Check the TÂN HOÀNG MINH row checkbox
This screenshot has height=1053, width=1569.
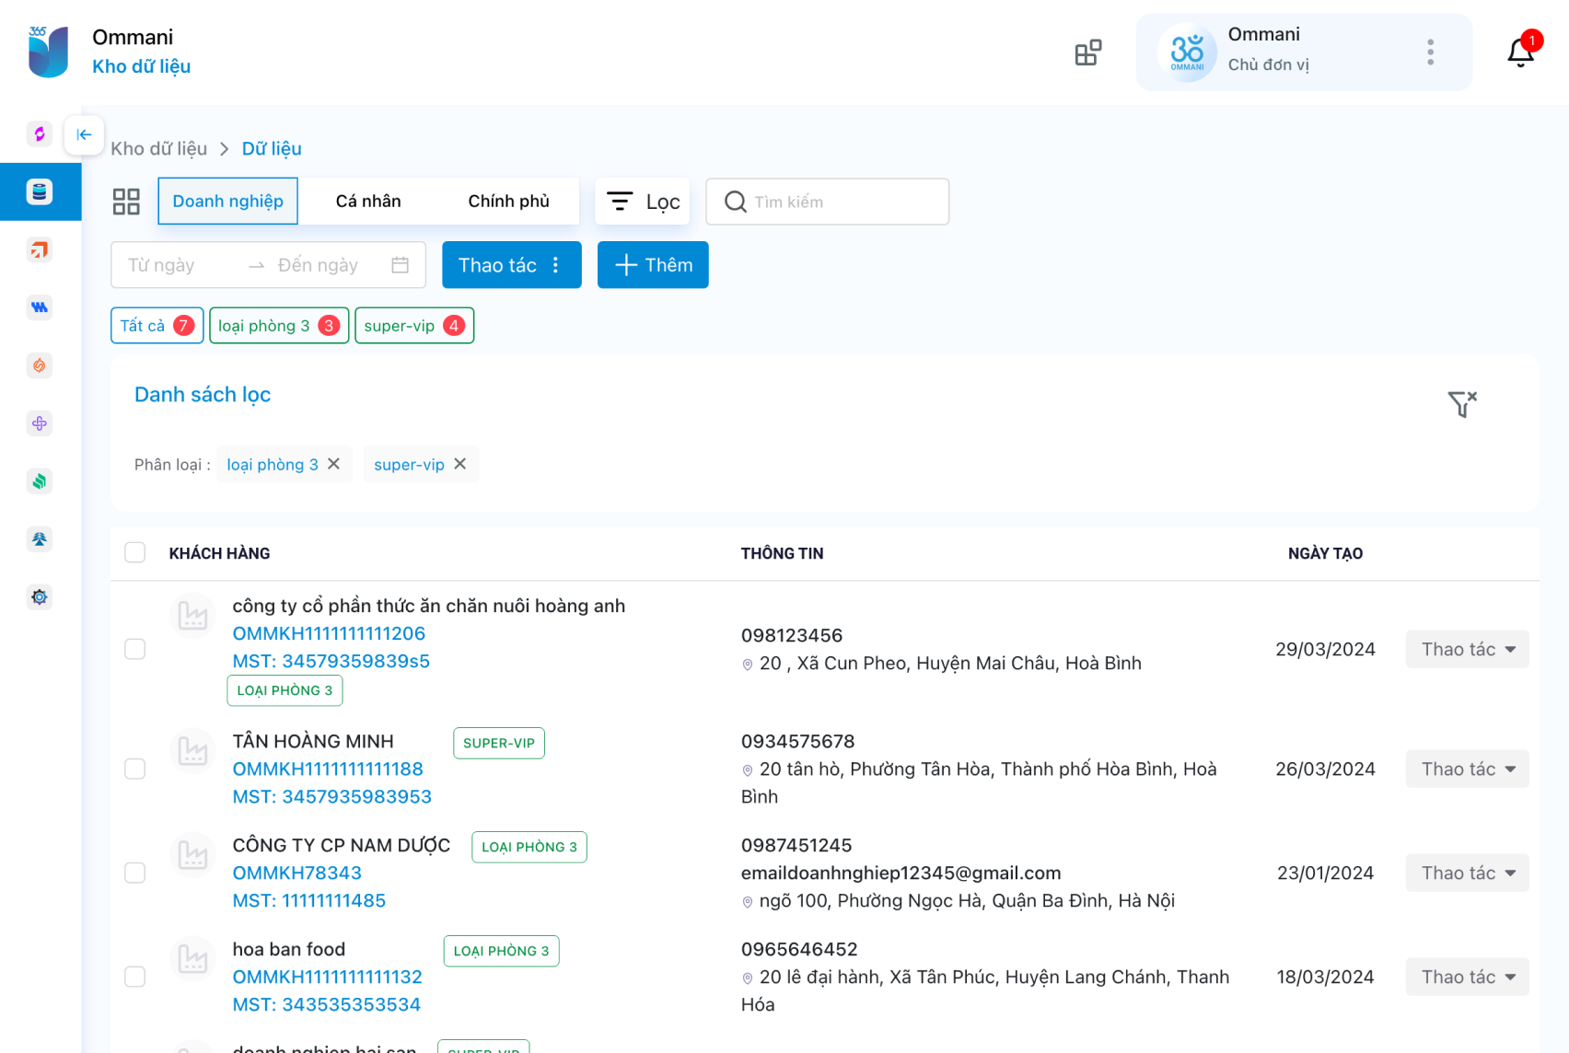coord(135,769)
